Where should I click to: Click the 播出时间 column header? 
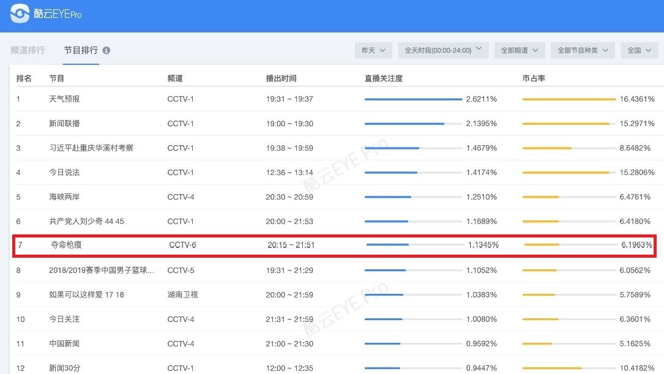281,78
